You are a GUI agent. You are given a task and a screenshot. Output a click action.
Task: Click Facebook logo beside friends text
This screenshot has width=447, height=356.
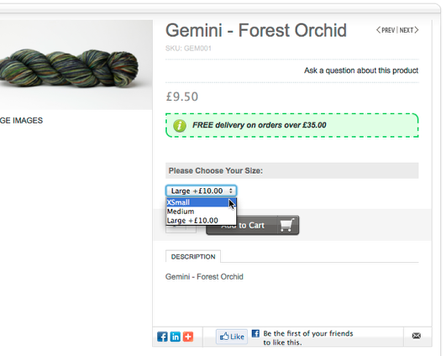(255, 333)
